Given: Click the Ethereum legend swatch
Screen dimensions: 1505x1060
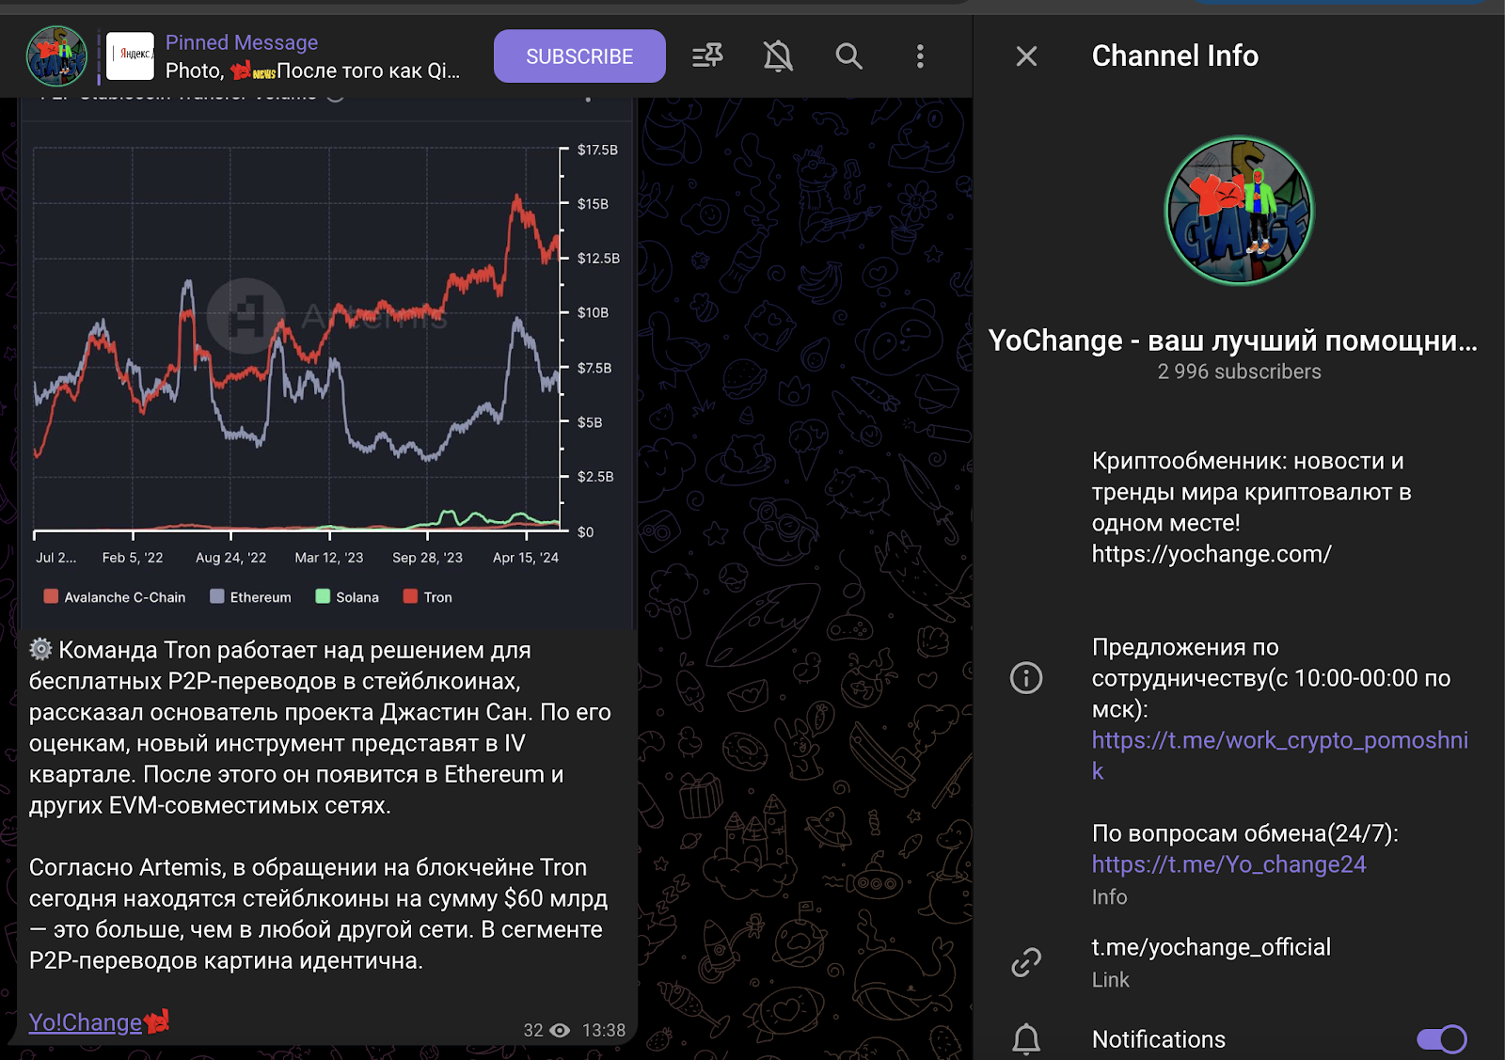Looking at the screenshot, I should tap(217, 596).
